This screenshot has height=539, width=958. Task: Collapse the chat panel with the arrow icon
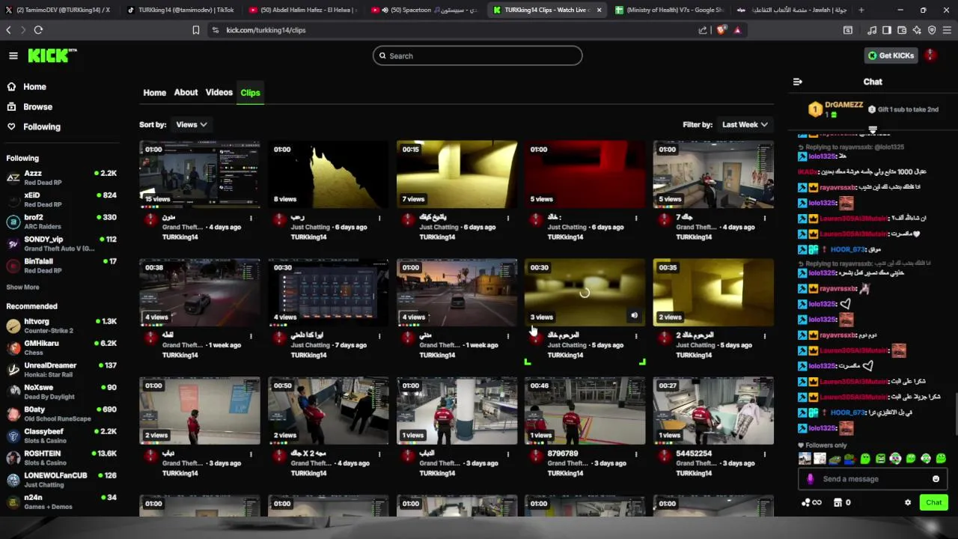797,82
